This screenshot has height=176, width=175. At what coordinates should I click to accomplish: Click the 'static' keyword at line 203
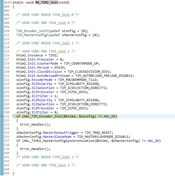click(x=18, y=2)
